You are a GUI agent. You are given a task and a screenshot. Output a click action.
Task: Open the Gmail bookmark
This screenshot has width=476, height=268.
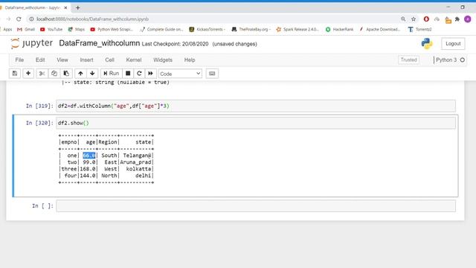tap(26, 30)
